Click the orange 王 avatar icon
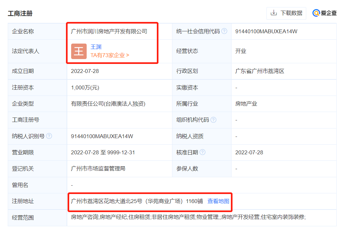 tap(79, 51)
